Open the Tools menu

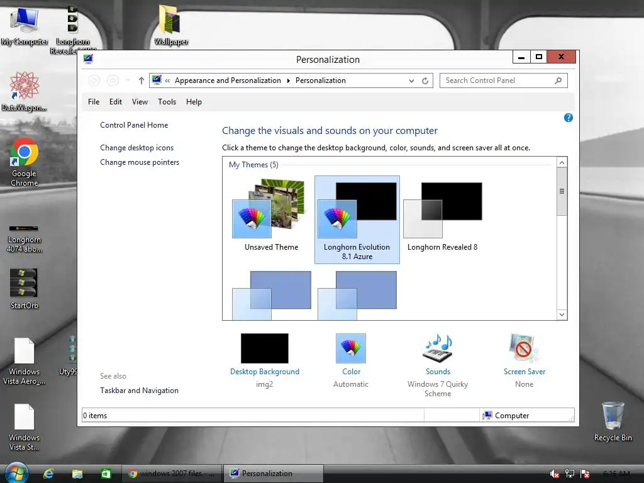coord(167,102)
